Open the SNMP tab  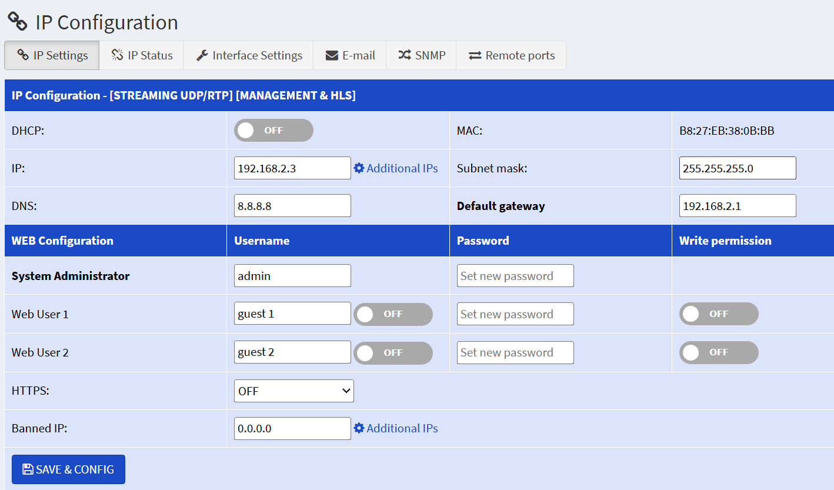pos(421,55)
